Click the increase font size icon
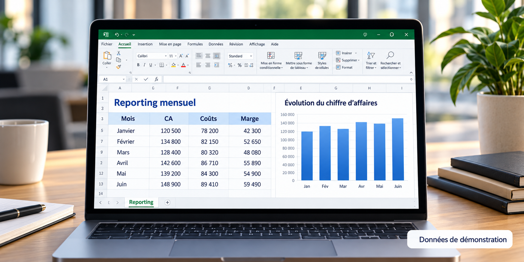The width and height of the screenshot is (524, 262). (x=181, y=56)
